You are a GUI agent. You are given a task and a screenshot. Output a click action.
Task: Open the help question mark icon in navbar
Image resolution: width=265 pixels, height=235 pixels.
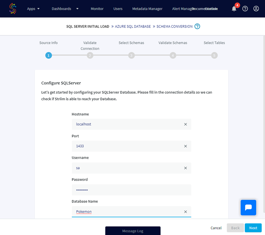point(245,8)
